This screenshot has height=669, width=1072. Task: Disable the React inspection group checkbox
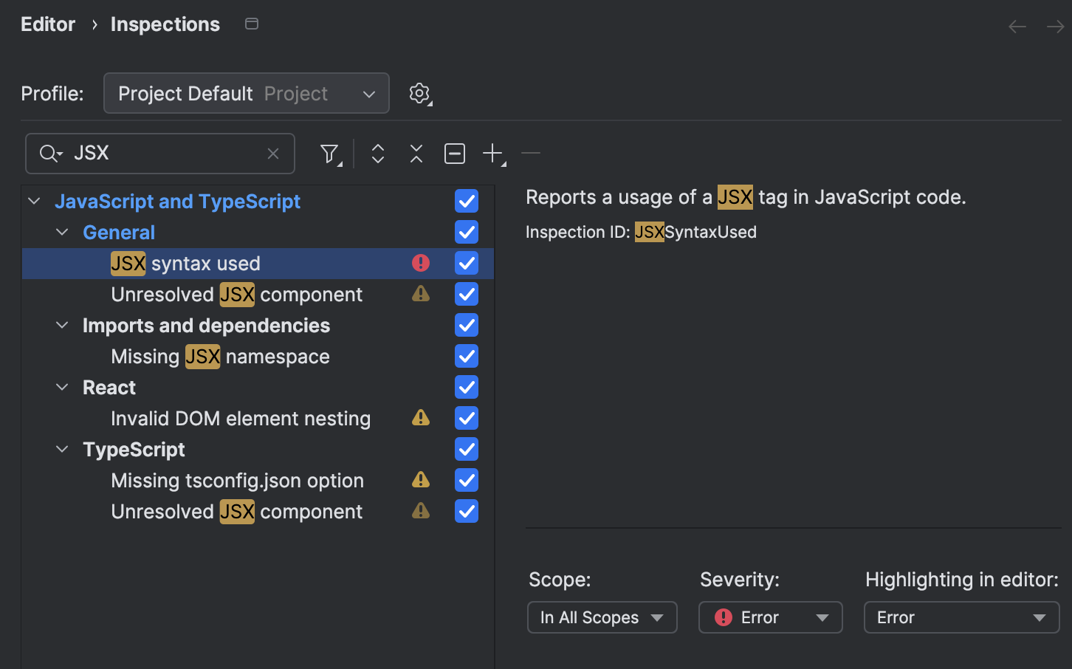click(x=466, y=386)
